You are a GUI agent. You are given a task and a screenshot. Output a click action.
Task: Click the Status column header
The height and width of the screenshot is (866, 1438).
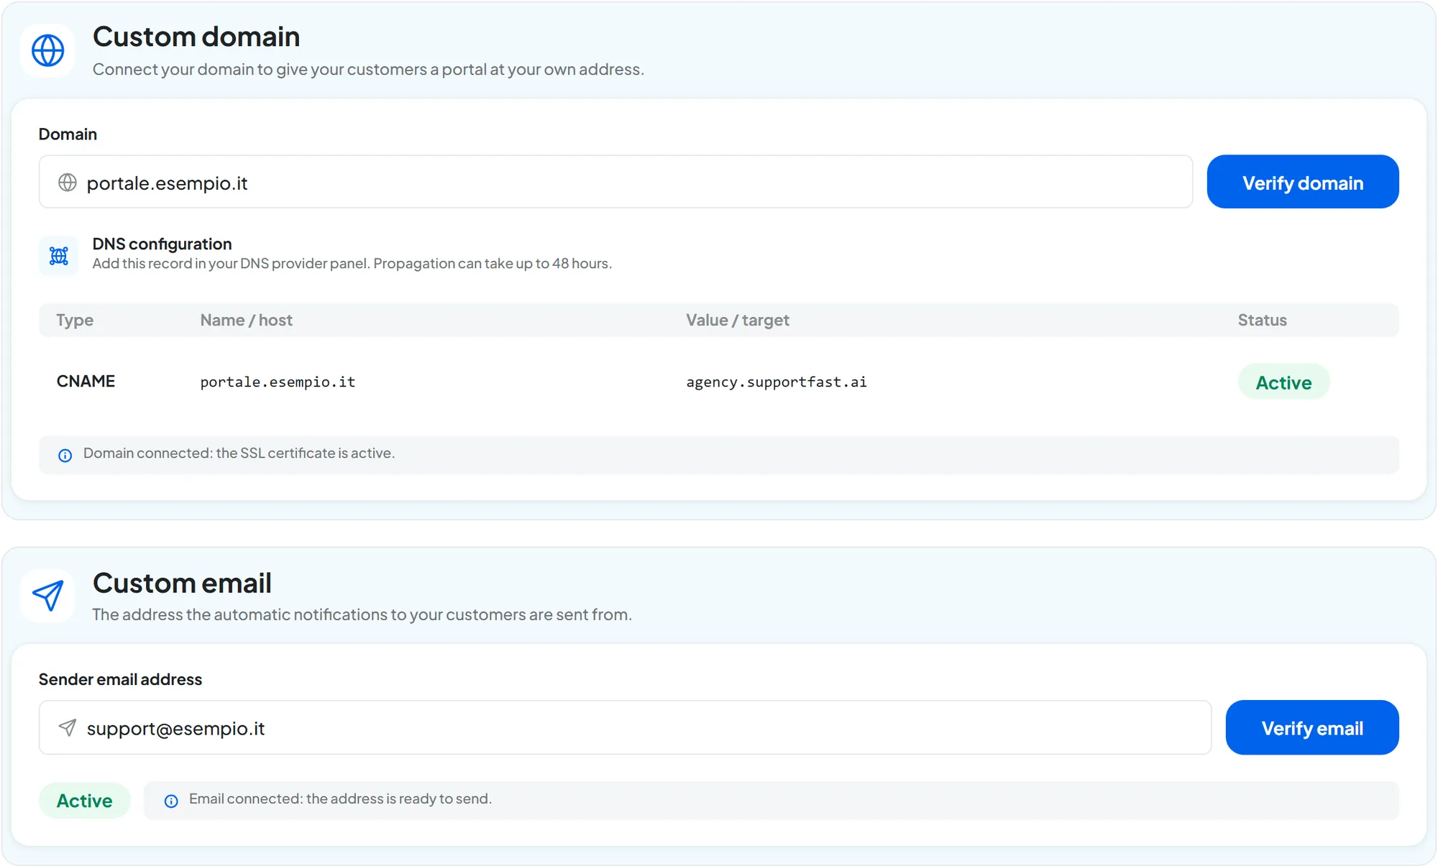[x=1262, y=320]
